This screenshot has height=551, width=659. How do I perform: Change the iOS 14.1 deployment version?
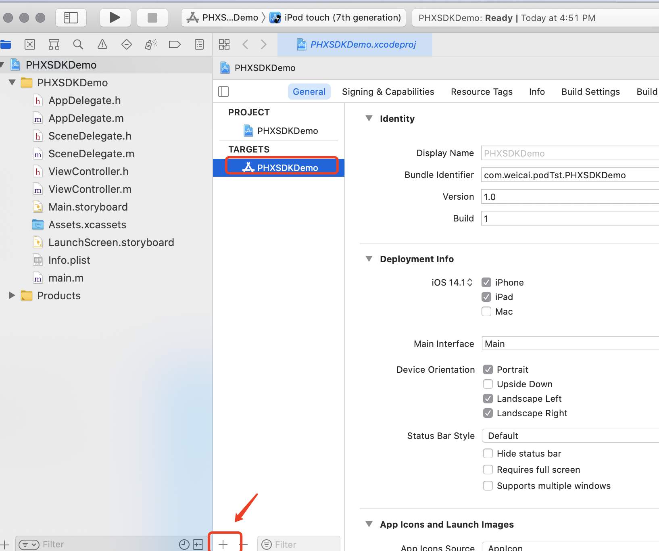coord(452,282)
